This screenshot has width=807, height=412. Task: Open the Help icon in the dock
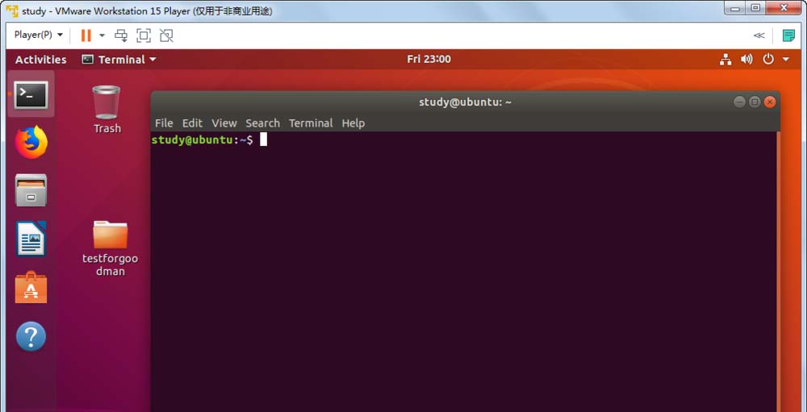click(31, 336)
